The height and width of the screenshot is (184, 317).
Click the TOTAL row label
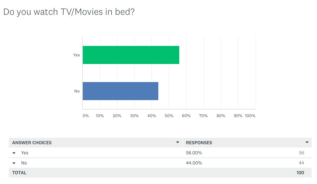19,173
